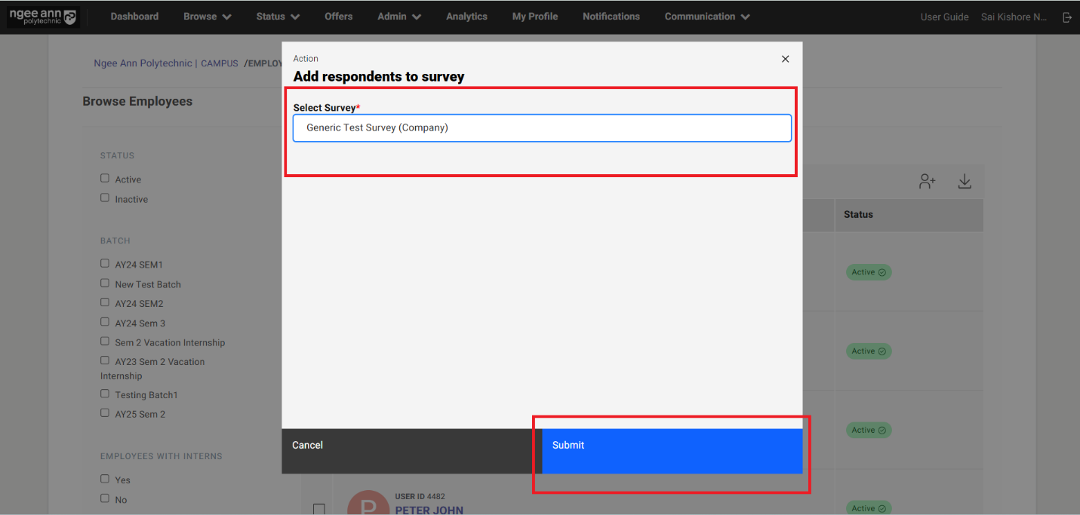
Task: Open the Analytics menu item
Action: coord(466,17)
